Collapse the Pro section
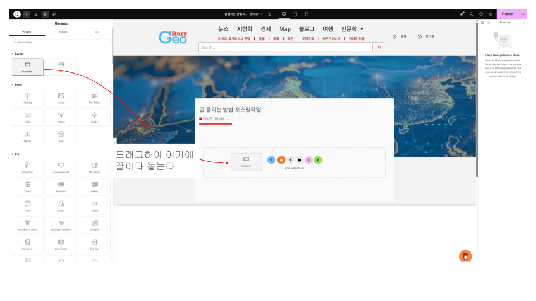 pos(16,154)
